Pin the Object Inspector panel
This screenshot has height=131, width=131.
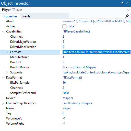(122, 3)
